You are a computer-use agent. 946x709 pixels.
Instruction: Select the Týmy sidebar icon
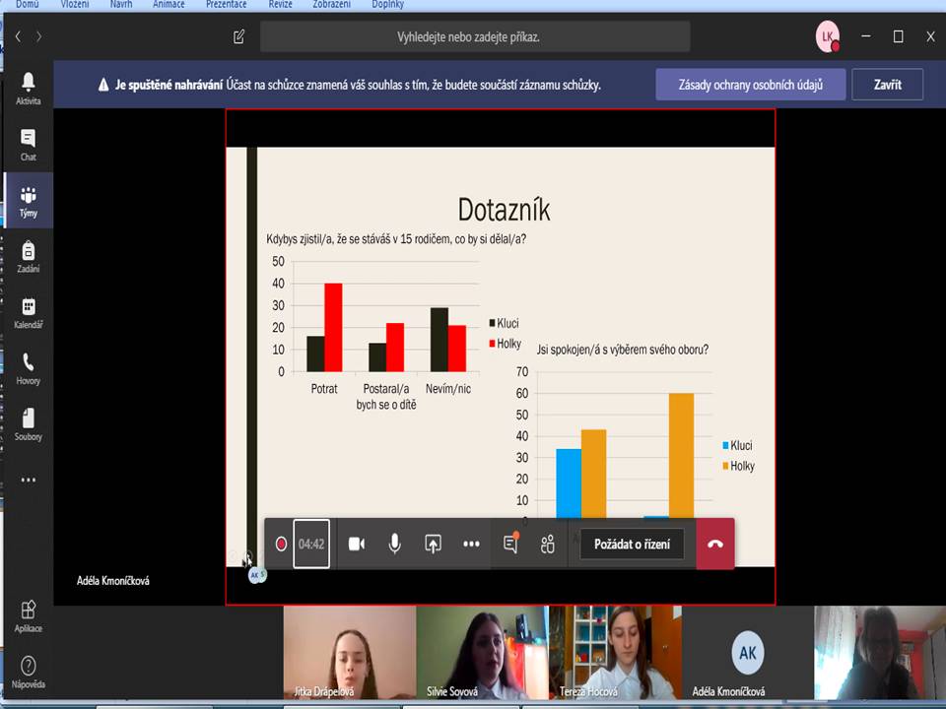[x=28, y=200]
